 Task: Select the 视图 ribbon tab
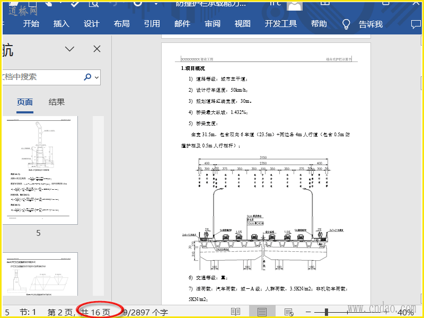[243, 24]
